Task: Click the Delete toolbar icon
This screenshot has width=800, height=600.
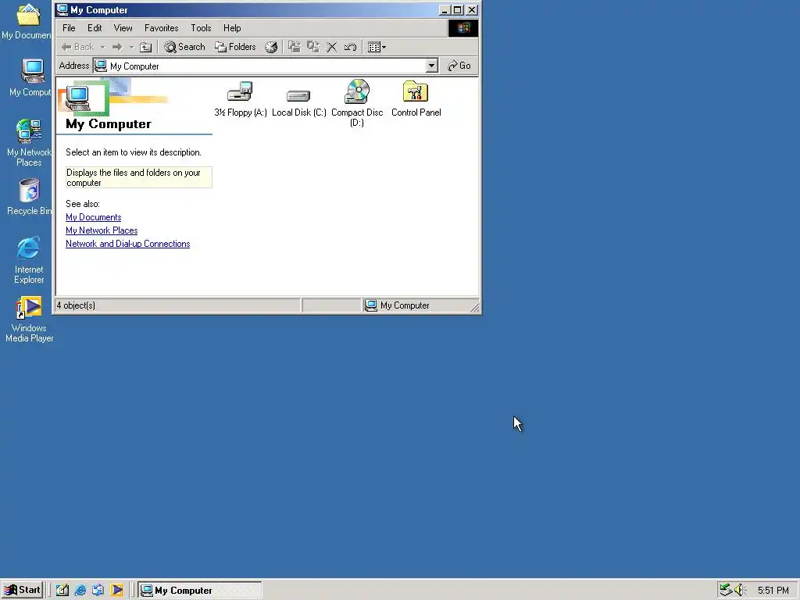Action: [x=331, y=47]
